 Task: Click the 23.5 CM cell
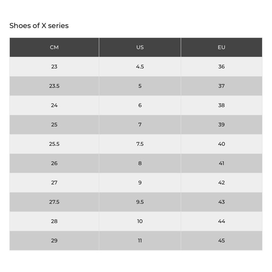coord(54,86)
